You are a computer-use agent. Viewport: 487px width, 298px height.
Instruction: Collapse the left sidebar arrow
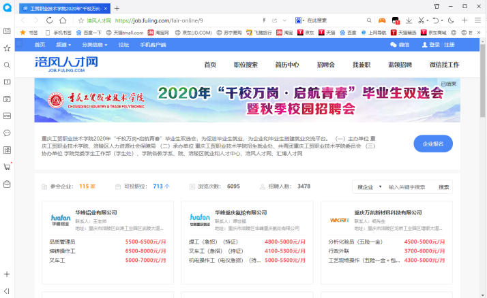pos(7,291)
